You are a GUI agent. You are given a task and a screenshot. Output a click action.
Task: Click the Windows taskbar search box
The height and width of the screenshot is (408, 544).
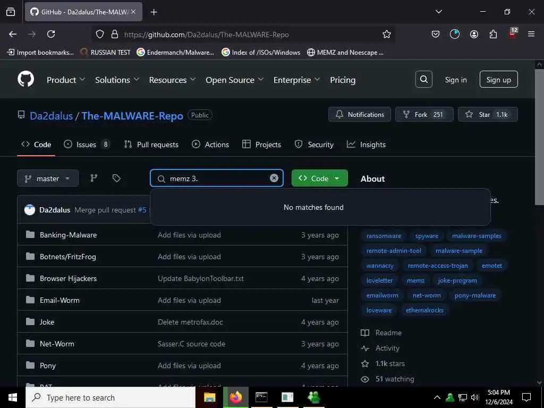[110, 397]
